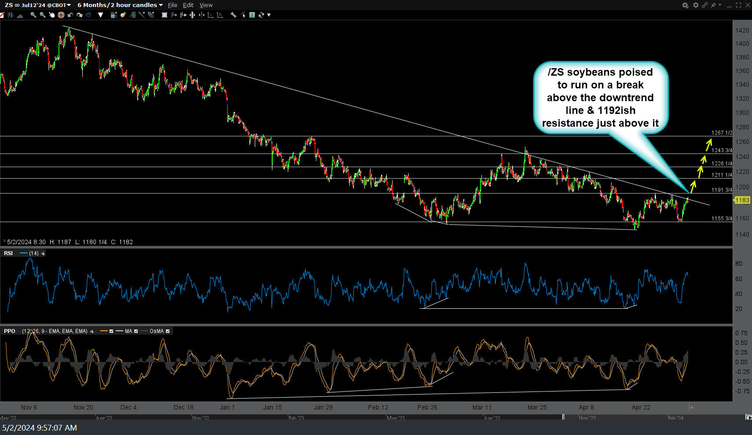The image size is (752, 435).
Task: Toggle the OsMA histogram checkbox
Action: point(168,331)
